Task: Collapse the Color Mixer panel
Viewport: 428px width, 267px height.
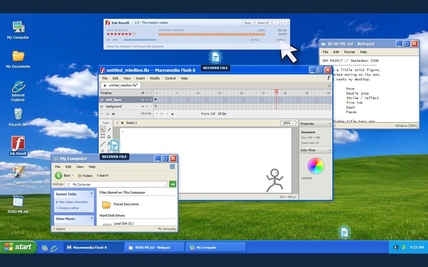Action: 330,150
